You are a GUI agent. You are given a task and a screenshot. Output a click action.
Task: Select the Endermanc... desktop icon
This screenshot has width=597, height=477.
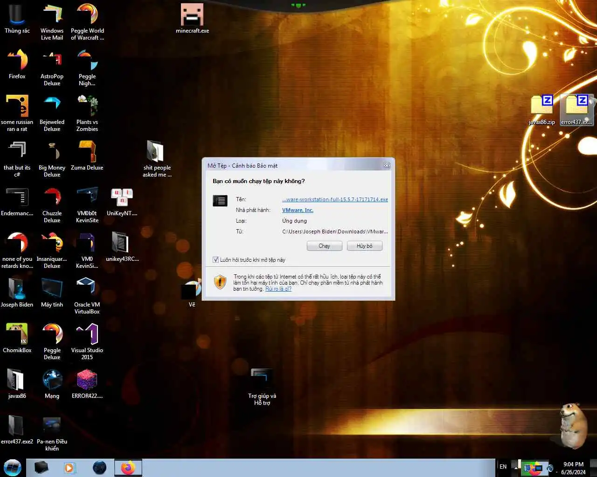(17, 202)
